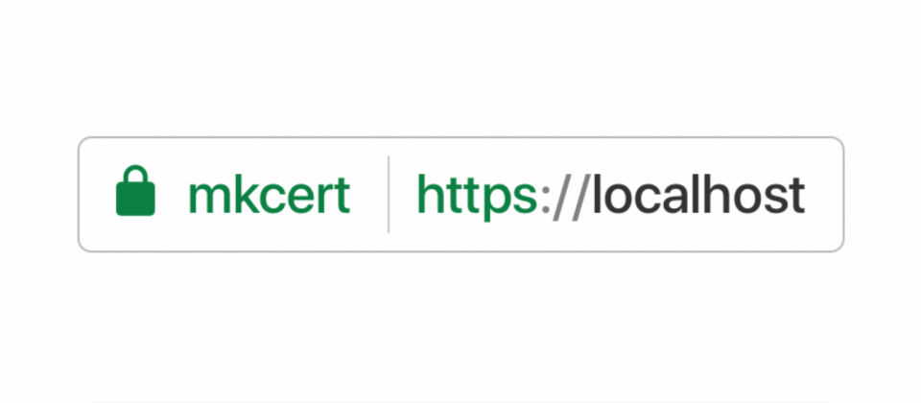The height and width of the screenshot is (403, 921).
Task: Click the vertical divider after mkcert
Action: tap(389, 195)
